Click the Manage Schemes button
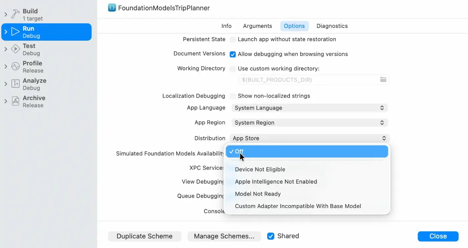This screenshot has width=468, height=248. (x=224, y=236)
